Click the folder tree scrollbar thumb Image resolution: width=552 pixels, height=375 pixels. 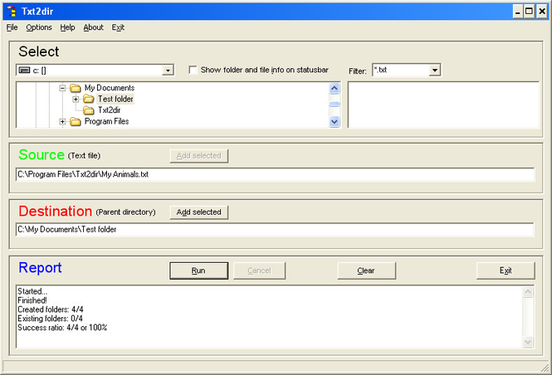[334, 104]
